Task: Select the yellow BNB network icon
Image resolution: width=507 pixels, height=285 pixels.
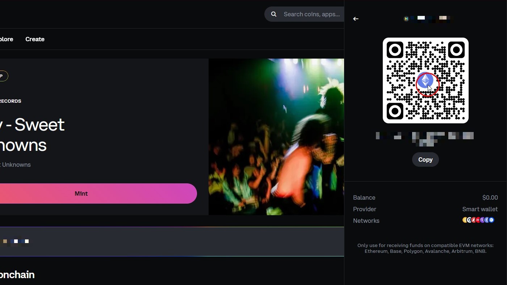Action: pos(465,220)
